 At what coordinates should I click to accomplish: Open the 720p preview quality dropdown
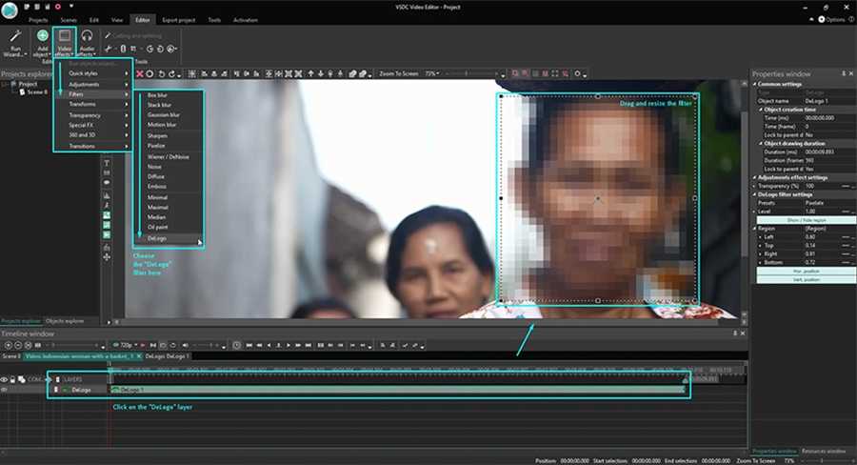tap(126, 344)
